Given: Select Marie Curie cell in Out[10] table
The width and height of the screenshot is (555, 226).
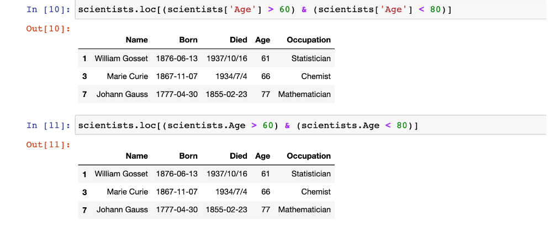Looking at the screenshot, I should pyautogui.click(x=128, y=76).
